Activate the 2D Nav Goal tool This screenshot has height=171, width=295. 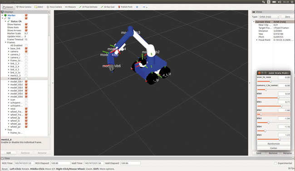pyautogui.click(x=108, y=7)
